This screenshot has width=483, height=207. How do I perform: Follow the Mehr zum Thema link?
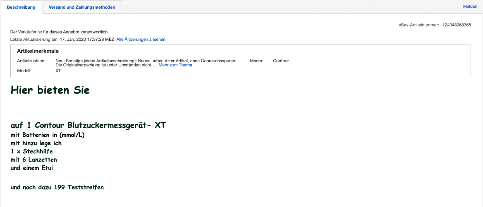coord(175,65)
